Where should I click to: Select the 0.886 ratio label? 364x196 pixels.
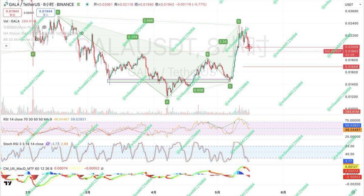(148, 21)
